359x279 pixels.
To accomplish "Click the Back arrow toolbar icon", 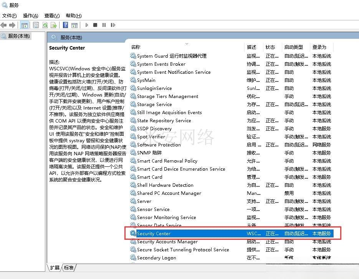I will [4, 25].
